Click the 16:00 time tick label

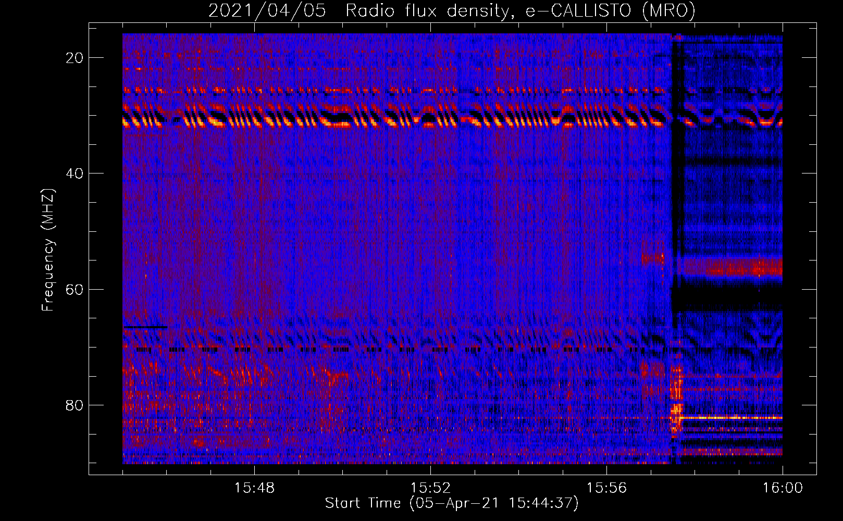click(x=783, y=488)
